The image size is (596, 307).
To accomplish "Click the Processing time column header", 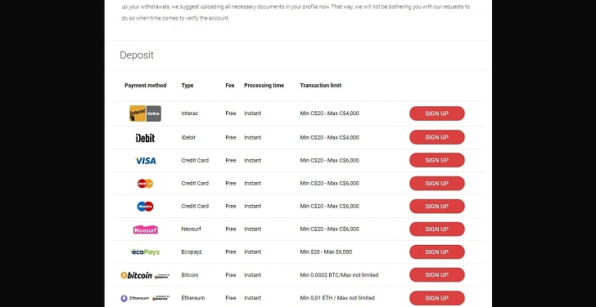I will point(264,85).
